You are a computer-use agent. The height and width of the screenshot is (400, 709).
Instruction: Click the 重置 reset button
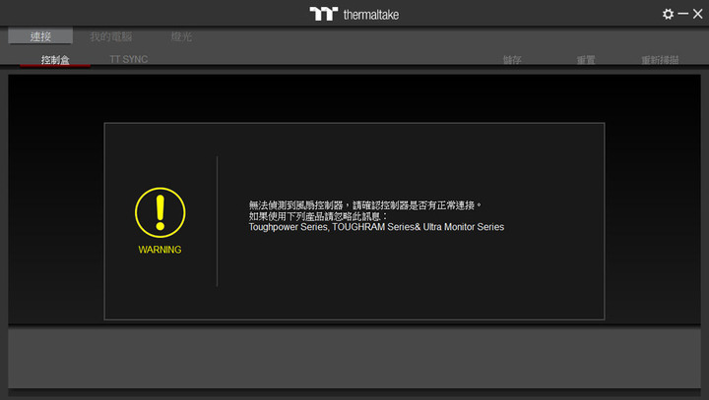586,60
